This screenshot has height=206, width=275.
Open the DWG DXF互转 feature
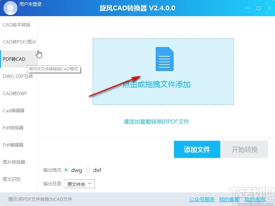click(17, 76)
